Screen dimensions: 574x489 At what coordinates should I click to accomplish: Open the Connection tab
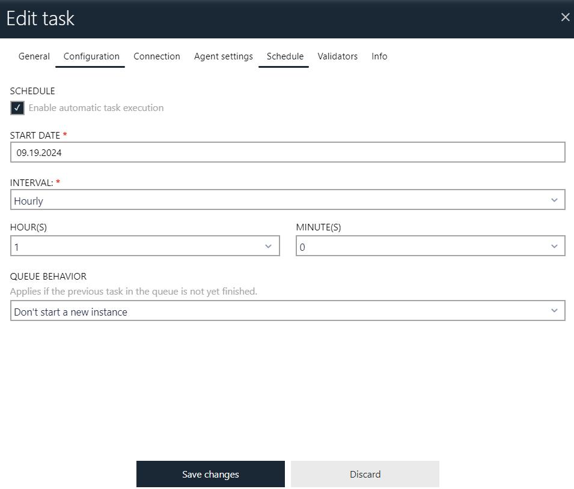[157, 56]
